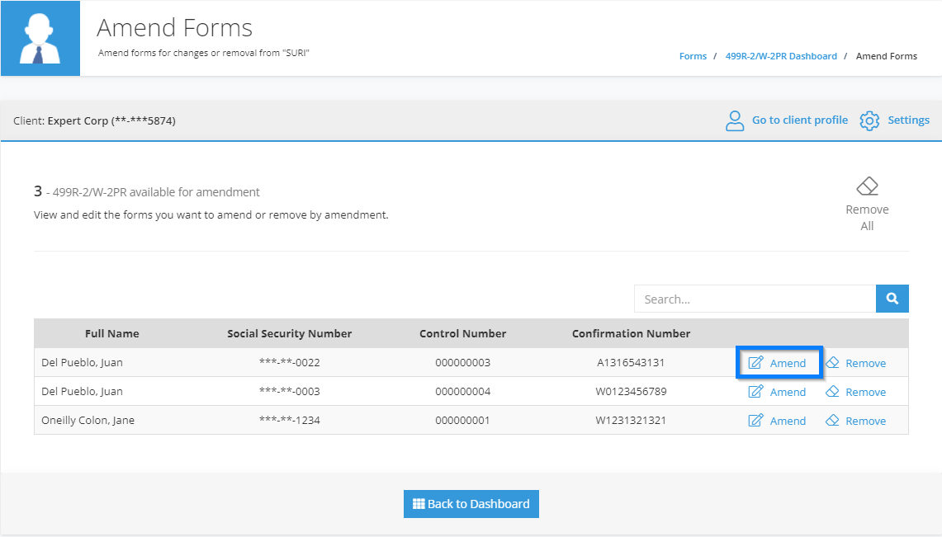Screen dimensions: 942x537
Task: Click the Social Security Number column header
Action: (x=289, y=333)
